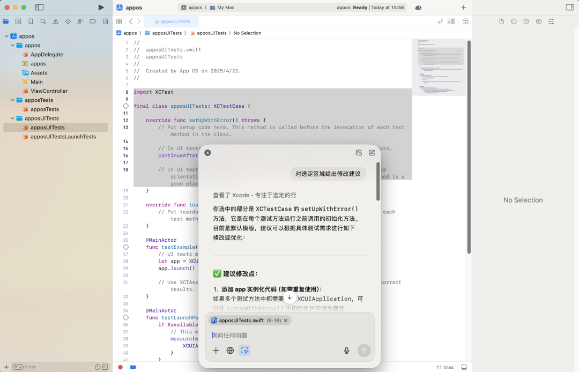The image size is (579, 372).
Task: Click the Xcode Cloud status icon
Action: [418, 8]
